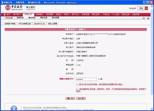Switch the site language via the English link
The height and width of the screenshot is (111, 154).
(x=133, y=8)
